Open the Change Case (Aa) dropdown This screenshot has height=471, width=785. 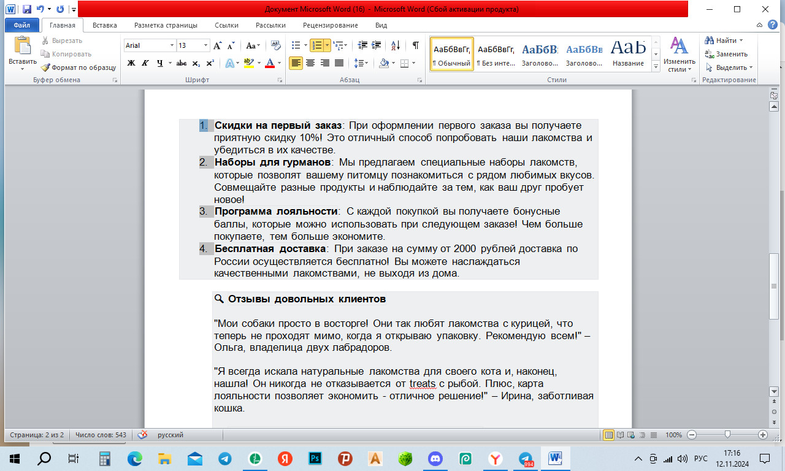point(253,45)
